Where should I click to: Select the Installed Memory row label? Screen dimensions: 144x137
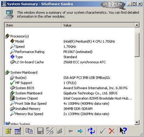tap(28, 109)
